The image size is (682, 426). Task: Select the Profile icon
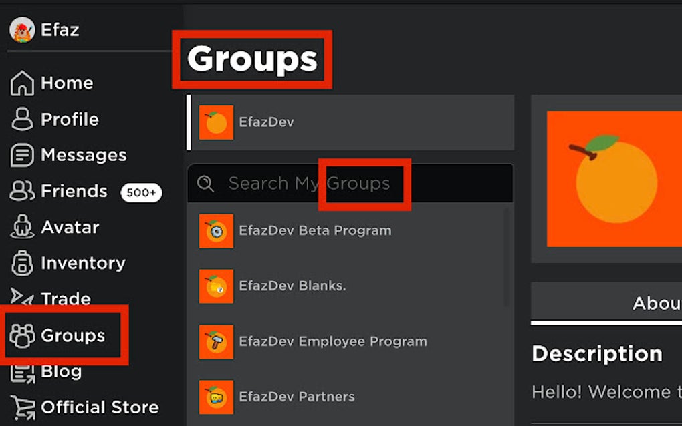click(x=22, y=119)
